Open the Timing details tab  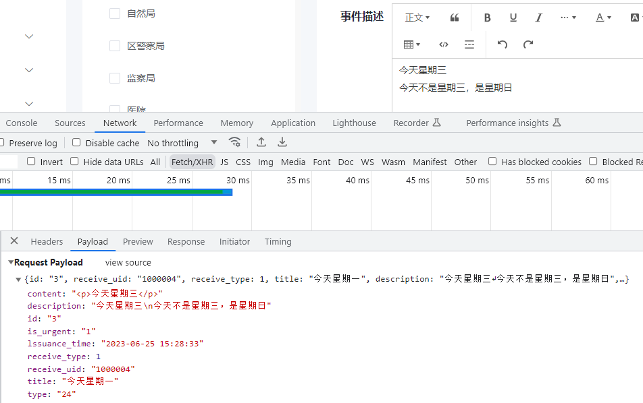coord(278,242)
